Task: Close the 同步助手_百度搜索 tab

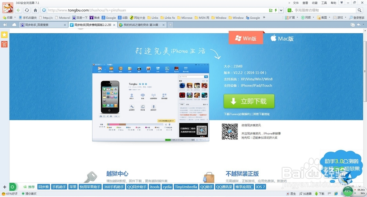Action: [65, 25]
